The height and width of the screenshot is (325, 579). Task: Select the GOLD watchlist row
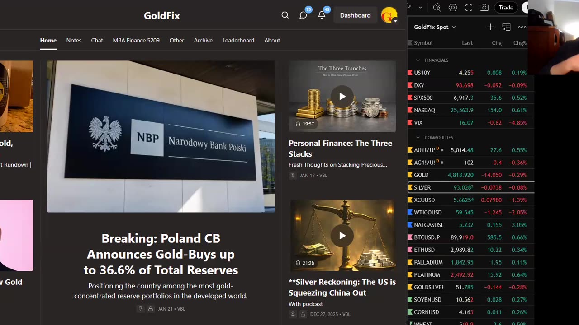pos(470,175)
